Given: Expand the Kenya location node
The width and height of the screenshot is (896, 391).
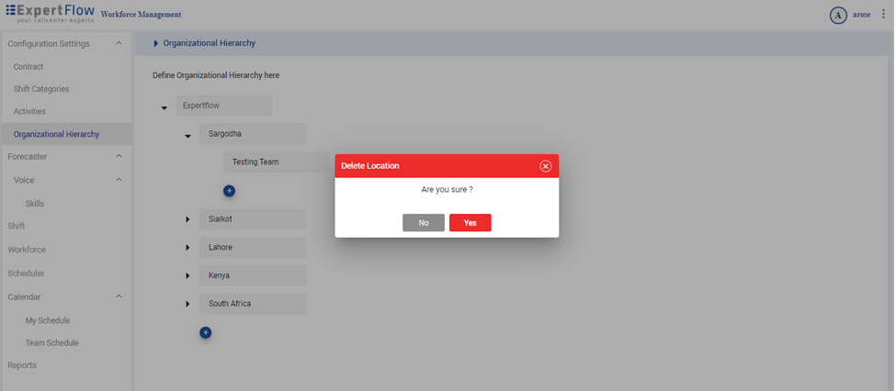Looking at the screenshot, I should tap(187, 275).
